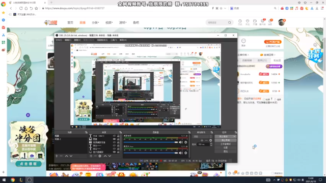Open Windows Start menu on taskbar
Viewport: 326px width, 183px height.
click(4, 180)
